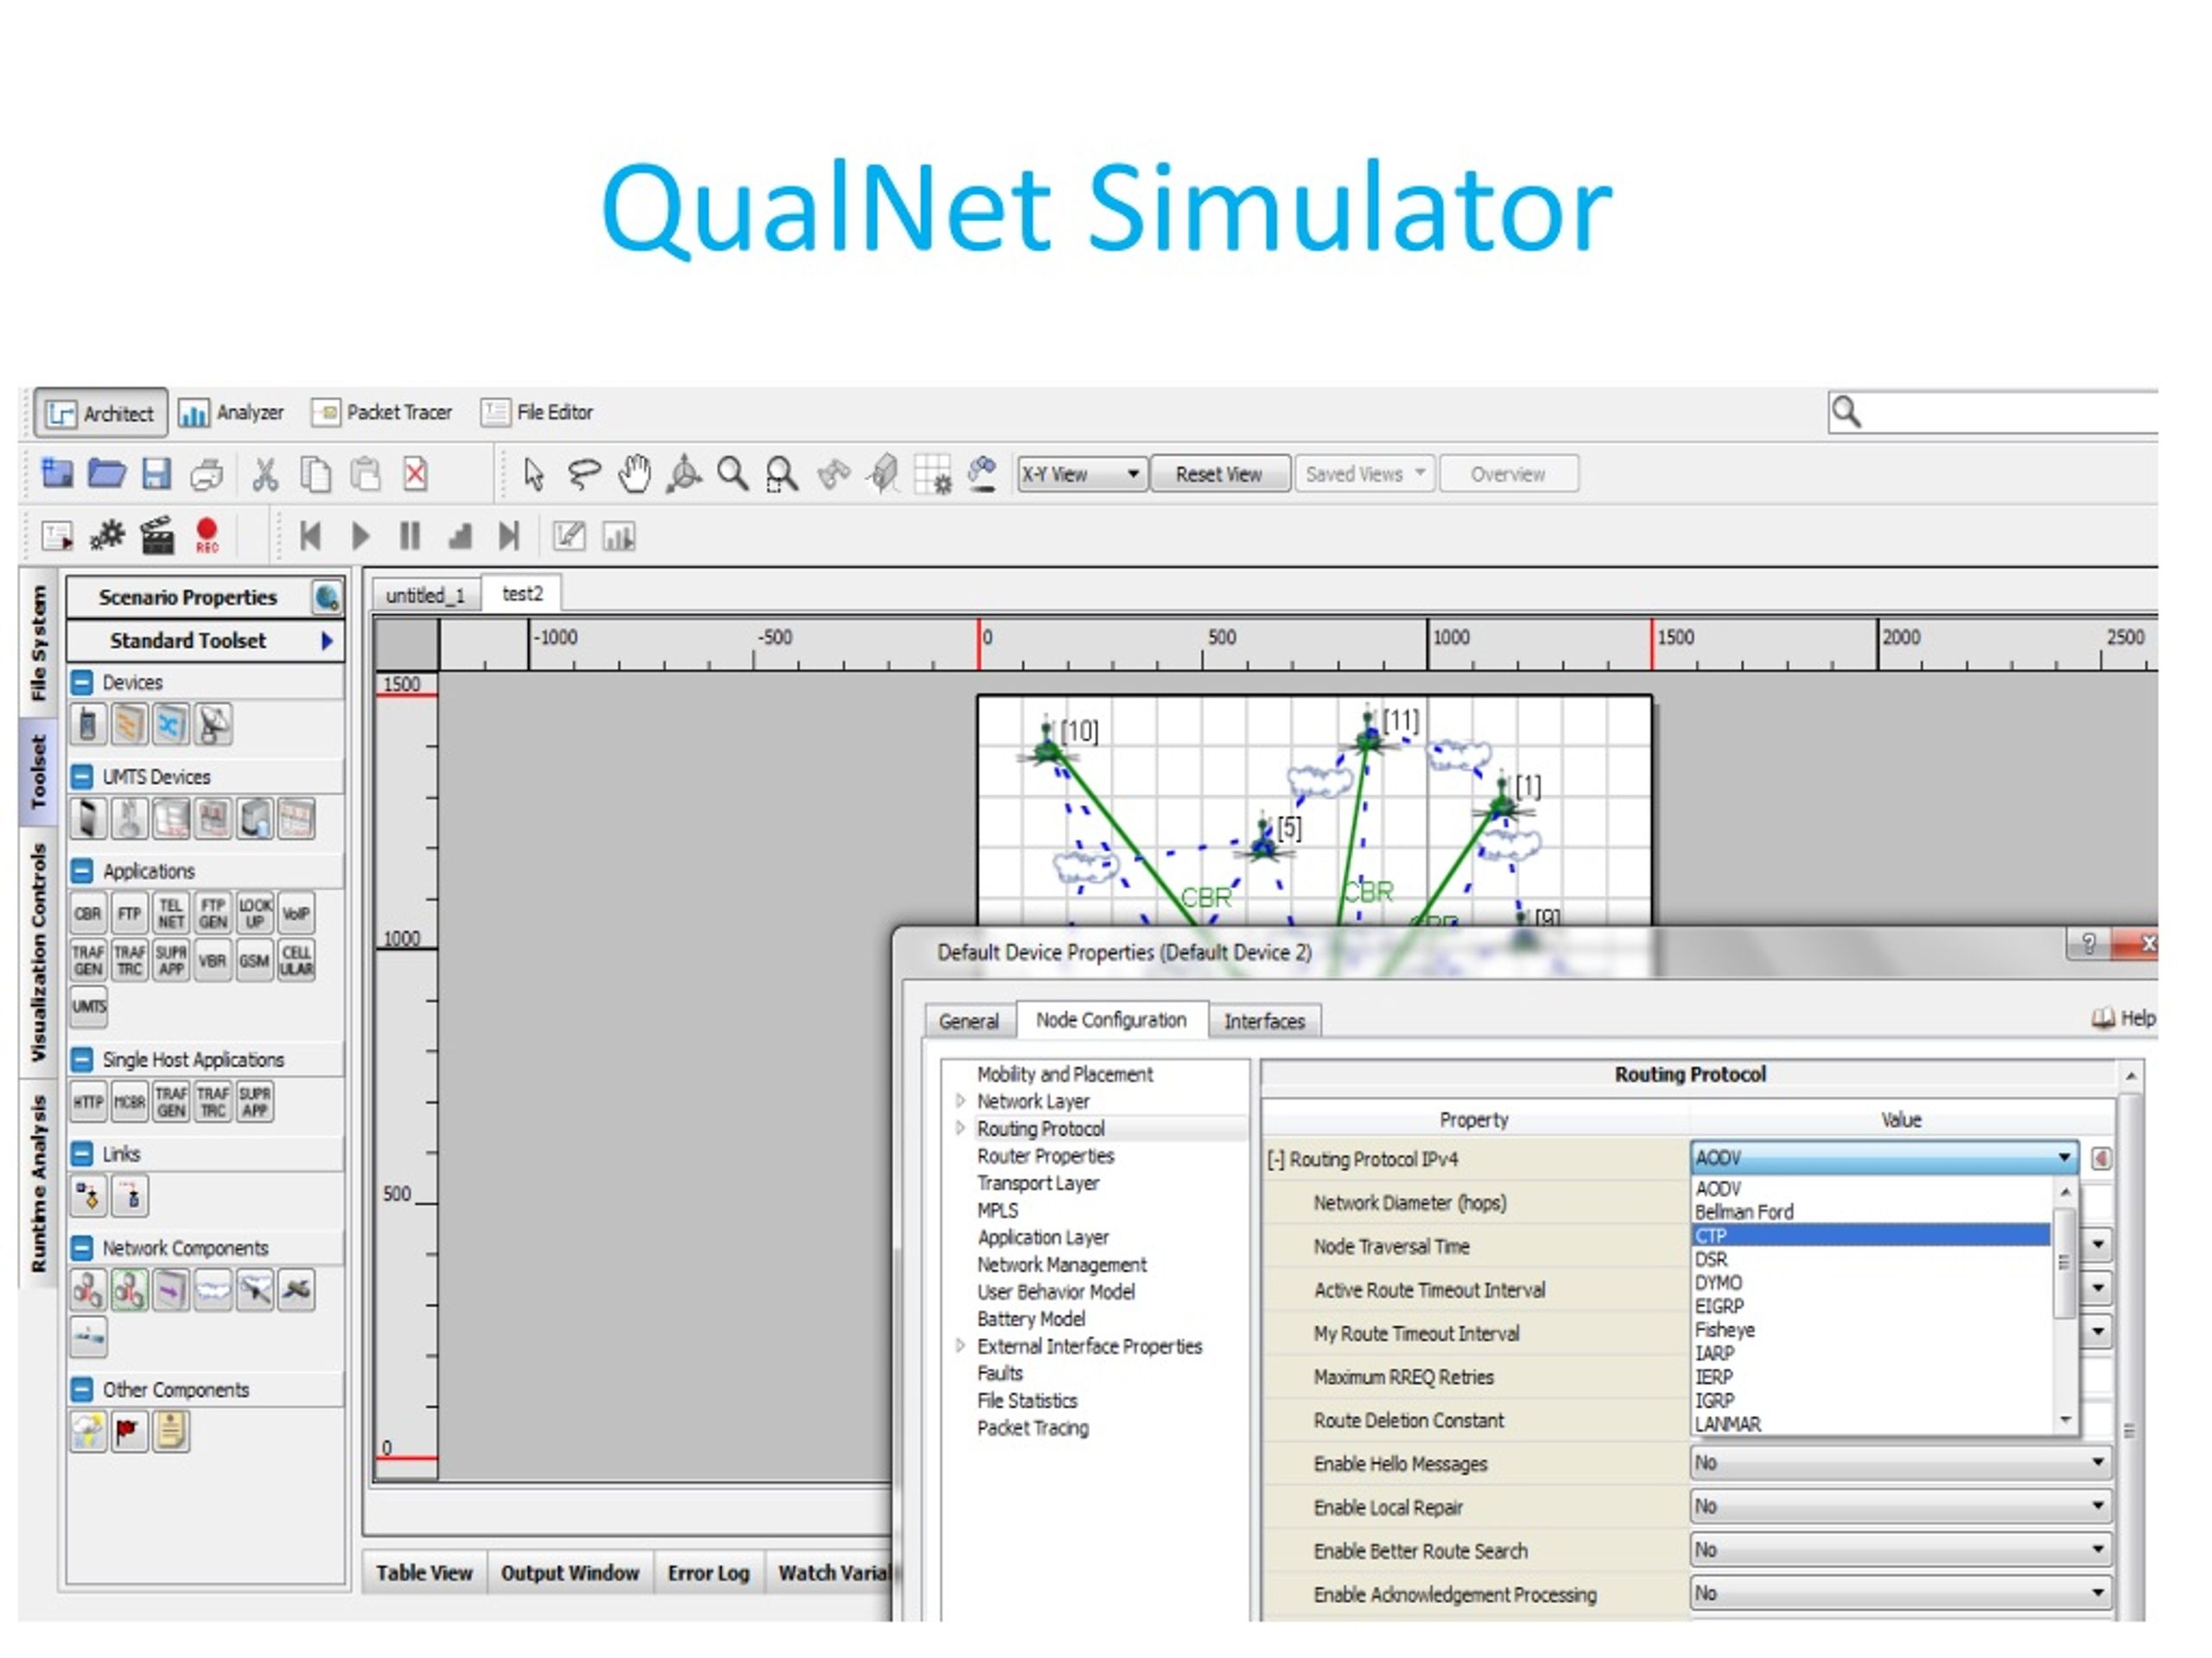The width and height of the screenshot is (2212, 1658).
Task: Click the red flag component icon
Action: pos(129,1432)
